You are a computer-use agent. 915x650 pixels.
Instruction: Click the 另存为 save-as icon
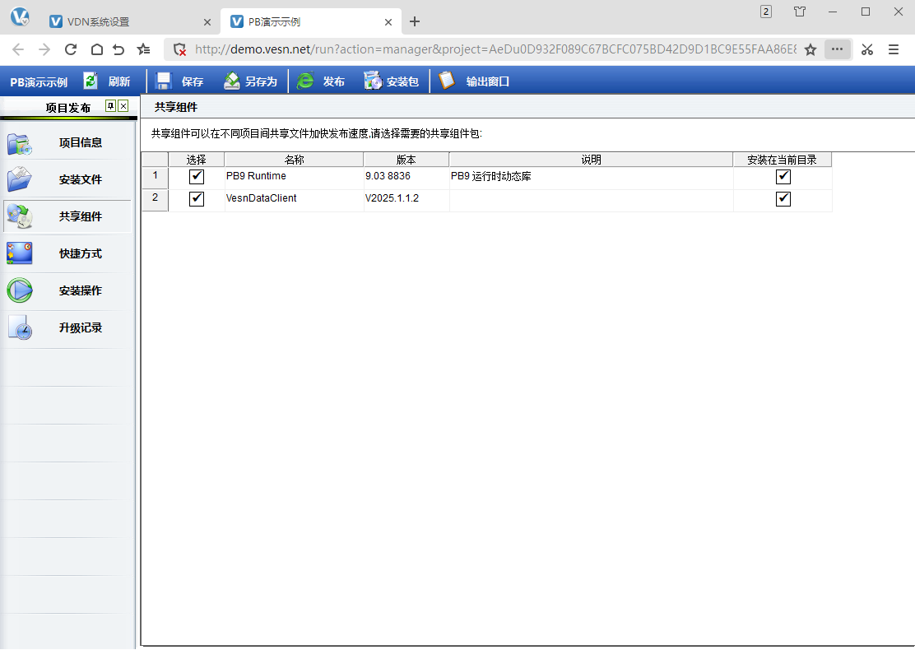click(x=232, y=81)
